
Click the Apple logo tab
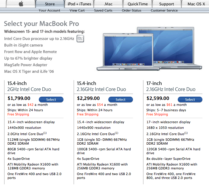tap(21, 4)
